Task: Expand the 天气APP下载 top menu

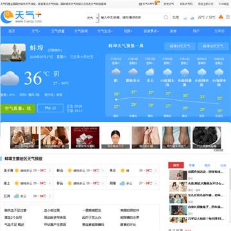Action: pyautogui.click(x=150, y=4)
